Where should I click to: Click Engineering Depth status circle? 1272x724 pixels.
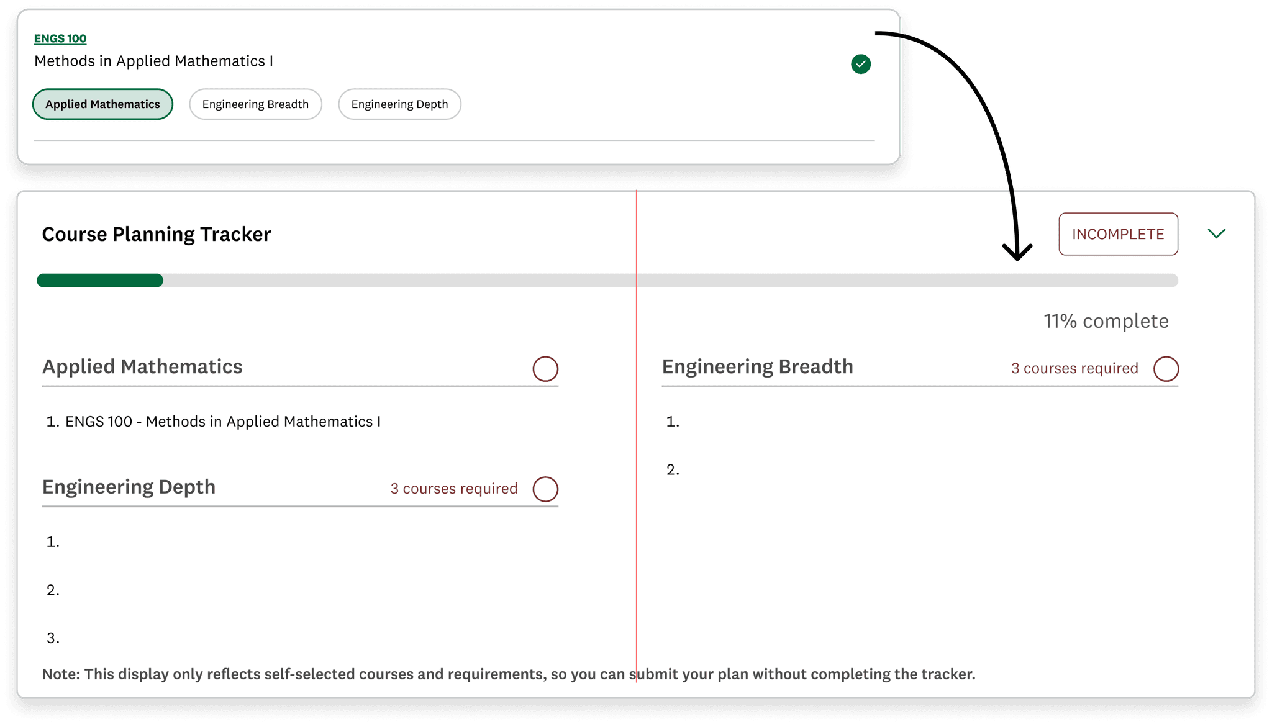(545, 489)
